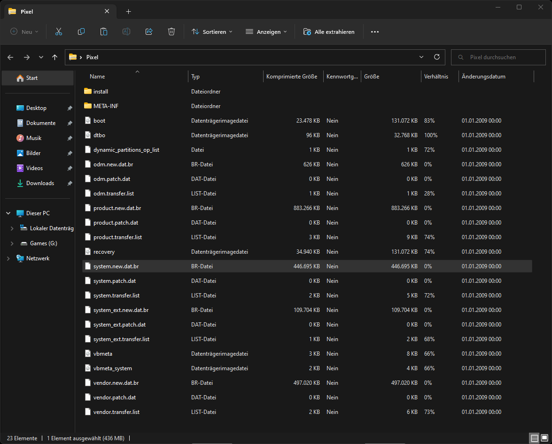Viewport: 552px width, 444px height.
Task: Select the vendor.new.dat.br file
Action: (116, 383)
